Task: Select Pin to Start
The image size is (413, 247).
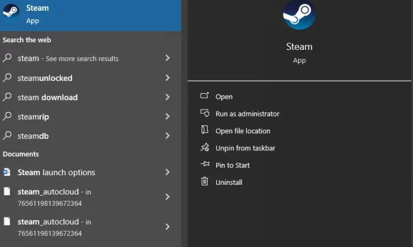Action: coord(233,165)
